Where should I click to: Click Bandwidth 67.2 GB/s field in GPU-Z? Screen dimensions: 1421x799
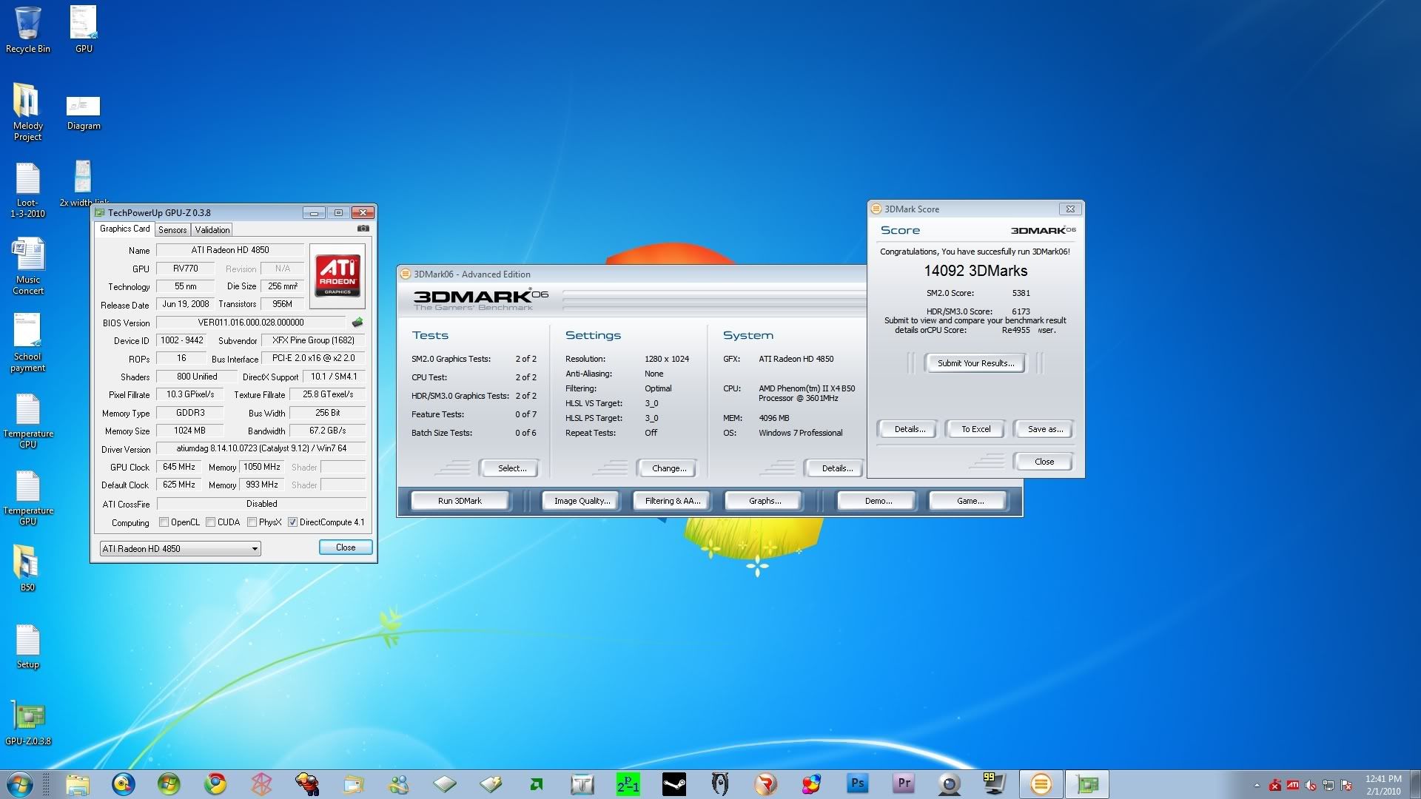click(x=327, y=431)
